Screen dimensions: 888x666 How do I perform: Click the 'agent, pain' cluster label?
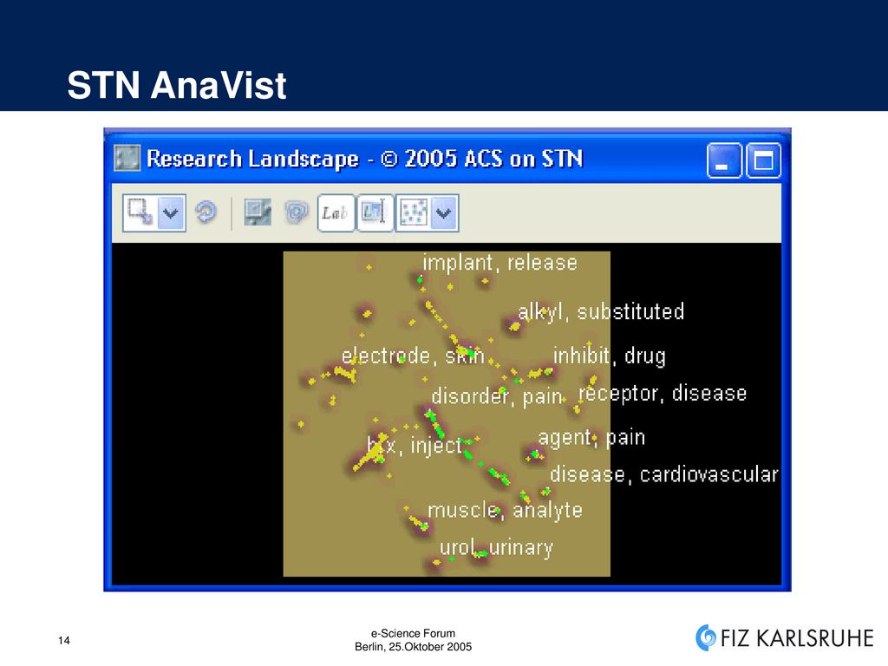(591, 437)
